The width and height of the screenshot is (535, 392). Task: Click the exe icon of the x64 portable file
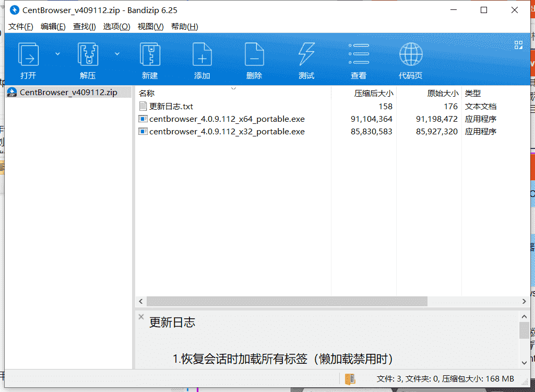(143, 119)
